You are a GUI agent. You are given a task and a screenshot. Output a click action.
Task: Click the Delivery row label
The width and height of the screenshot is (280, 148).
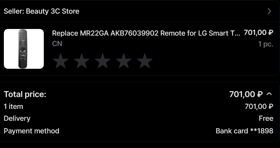click(x=17, y=118)
